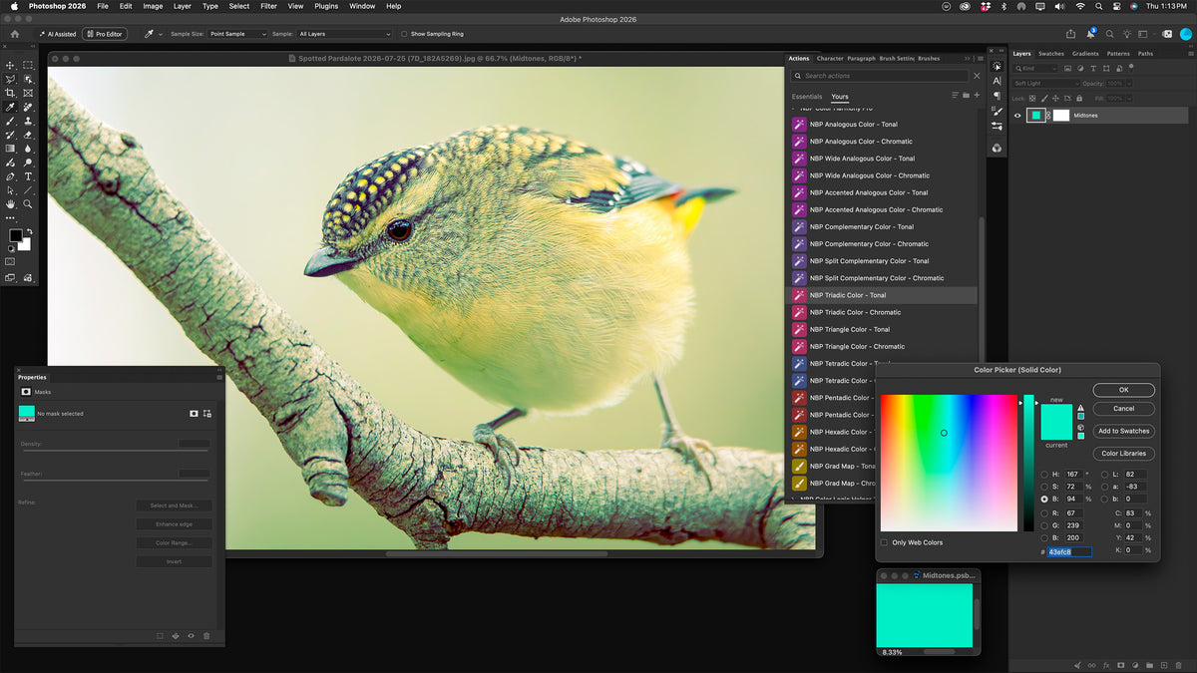Open the paragraph panel icon in collapsed dock

(x=997, y=96)
